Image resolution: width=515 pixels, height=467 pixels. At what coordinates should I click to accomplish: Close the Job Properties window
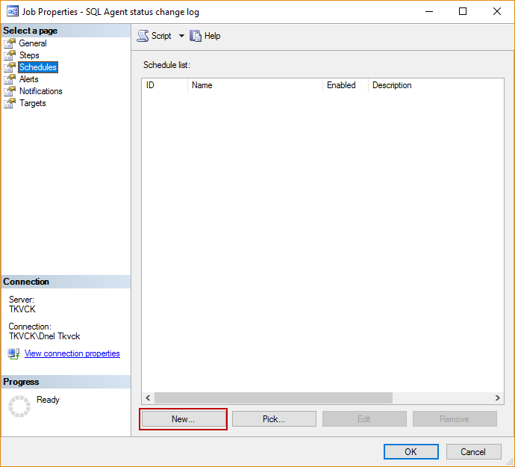[497, 11]
